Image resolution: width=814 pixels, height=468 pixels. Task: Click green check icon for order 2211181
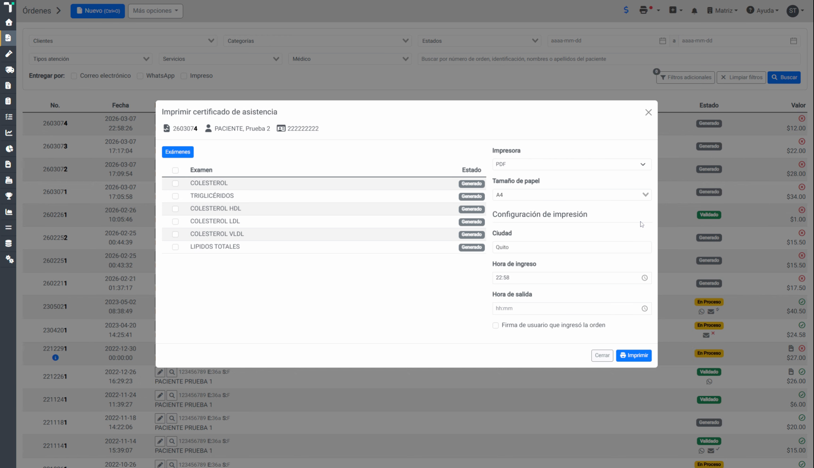(802, 418)
